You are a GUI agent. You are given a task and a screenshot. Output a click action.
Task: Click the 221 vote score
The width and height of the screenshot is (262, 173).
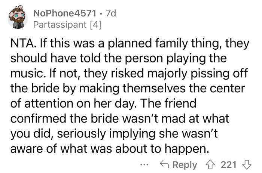coord(229,164)
